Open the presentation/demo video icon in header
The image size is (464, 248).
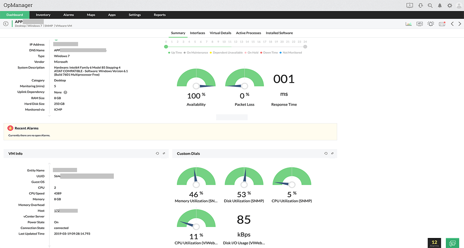coord(409,5)
